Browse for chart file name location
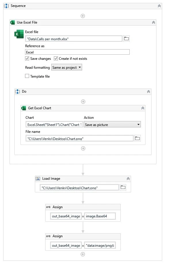This screenshot has width=174, height=268. pyautogui.click(x=137, y=138)
